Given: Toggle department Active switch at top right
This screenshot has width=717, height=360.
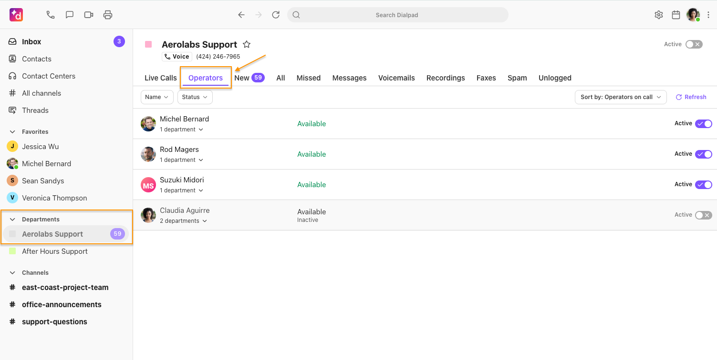Looking at the screenshot, I should pyautogui.click(x=694, y=44).
